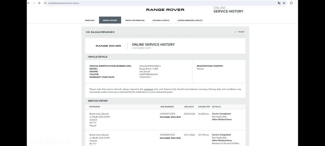Image resolution: width=325 pixels, height=146 pixels.
Task: Open the extensions puzzle icon
Action: (x=291, y=3)
